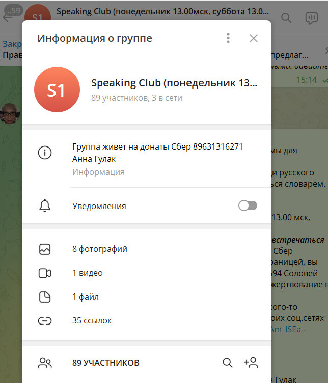
Task: Click the Информация label under description
Action: (x=98, y=172)
